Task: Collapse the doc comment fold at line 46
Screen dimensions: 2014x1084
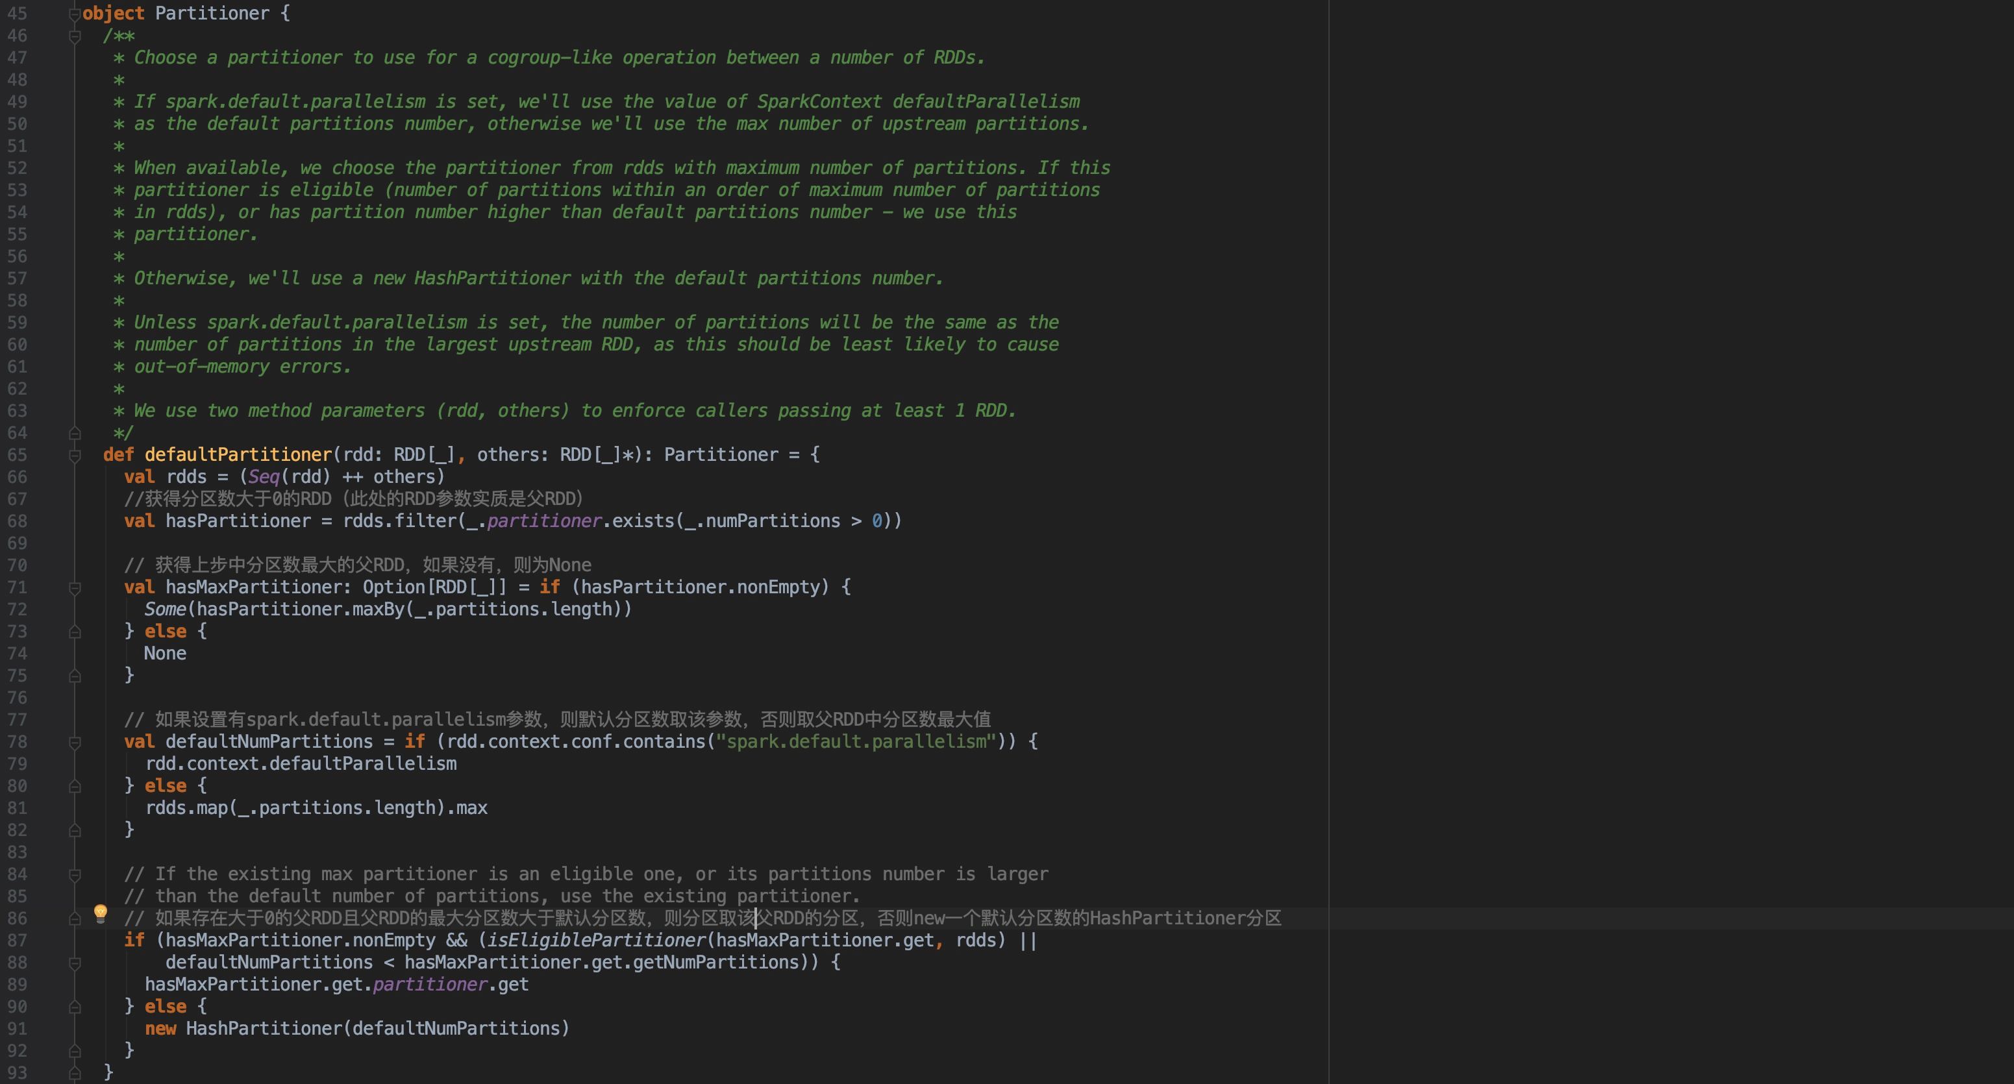Action: (75, 36)
